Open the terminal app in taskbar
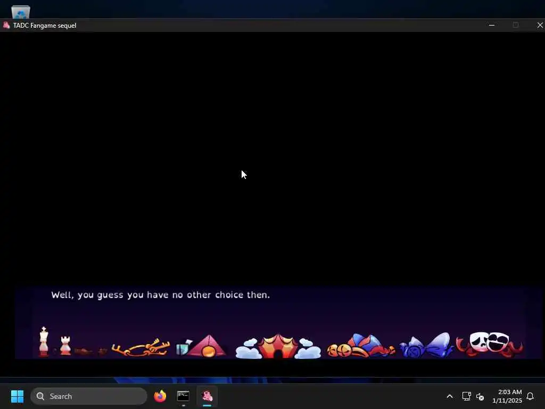 (x=183, y=396)
